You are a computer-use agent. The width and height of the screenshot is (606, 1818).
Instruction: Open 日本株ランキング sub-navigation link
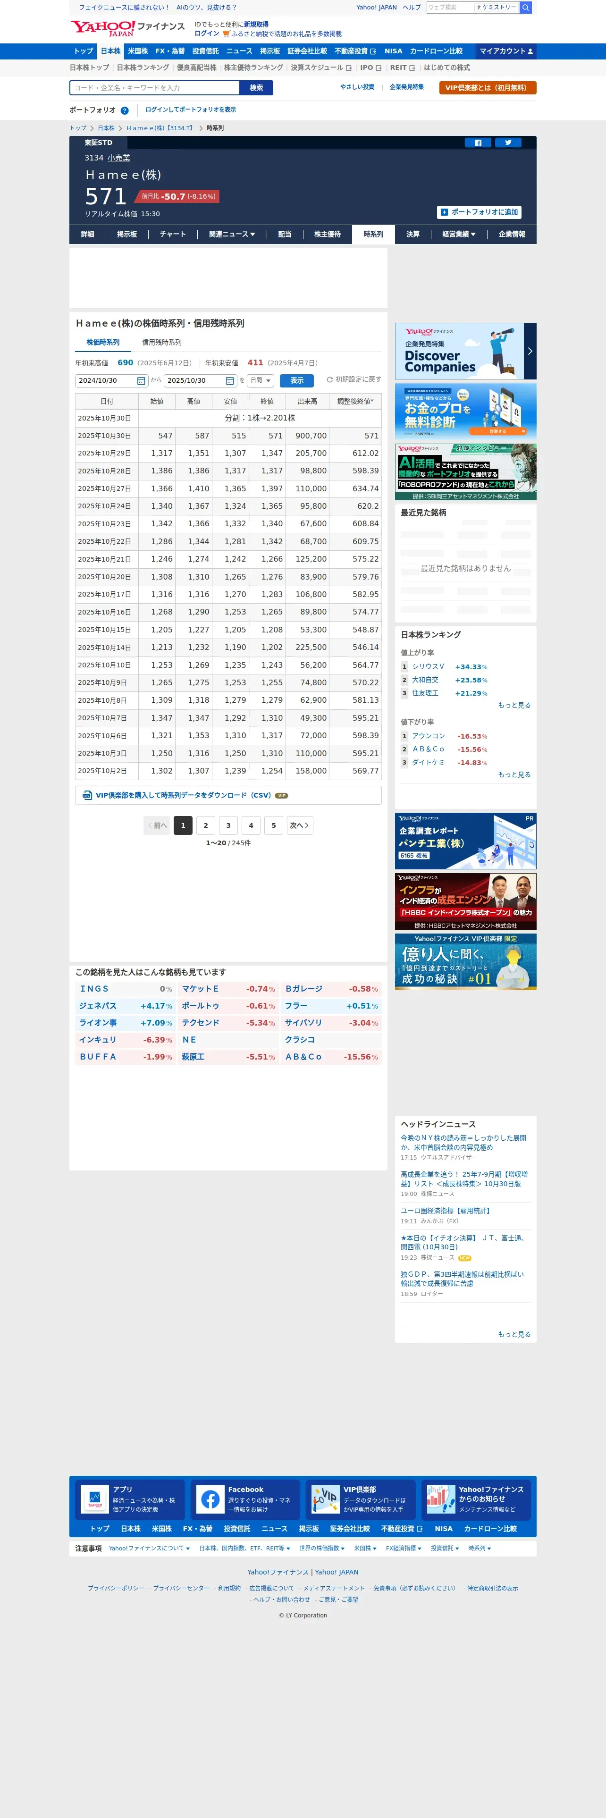[143, 68]
